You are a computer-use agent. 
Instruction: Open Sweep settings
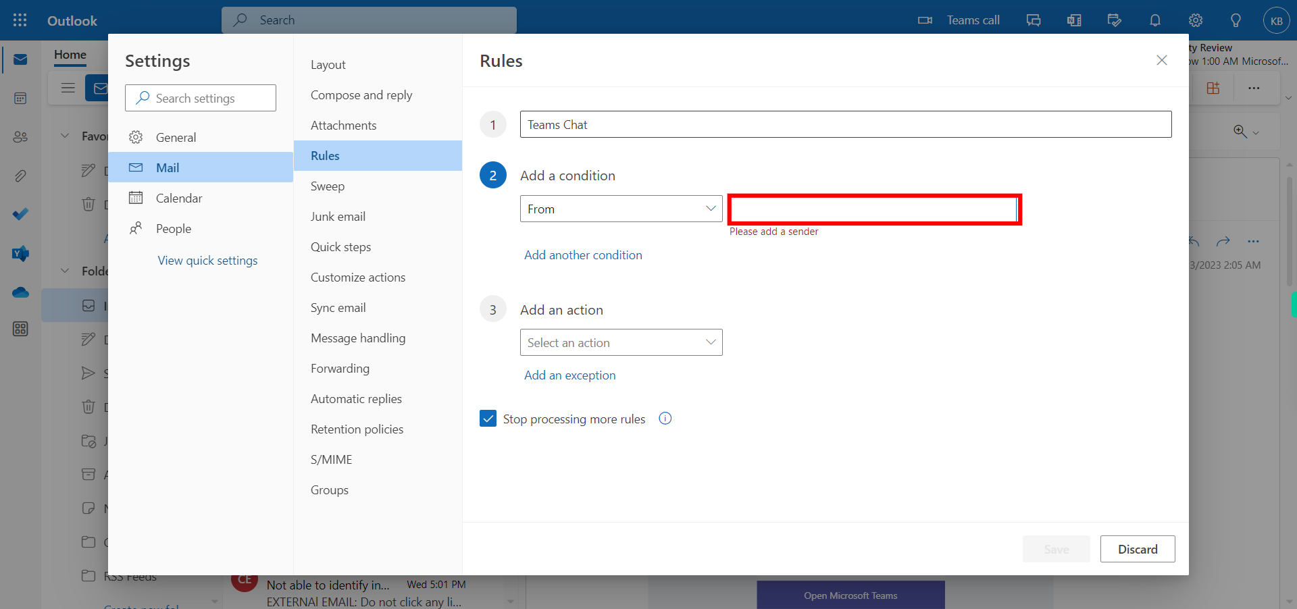pos(378,186)
